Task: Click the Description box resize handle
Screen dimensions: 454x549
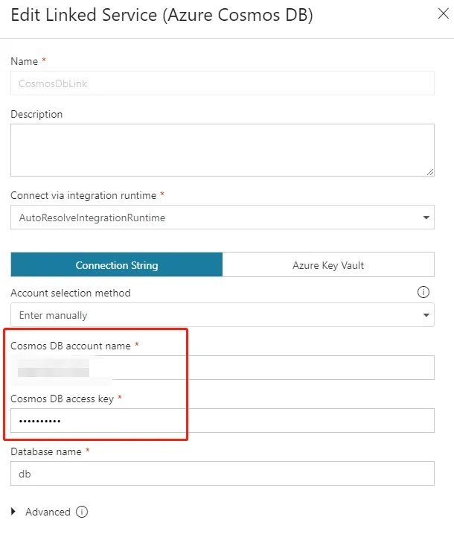Action: 430,172
